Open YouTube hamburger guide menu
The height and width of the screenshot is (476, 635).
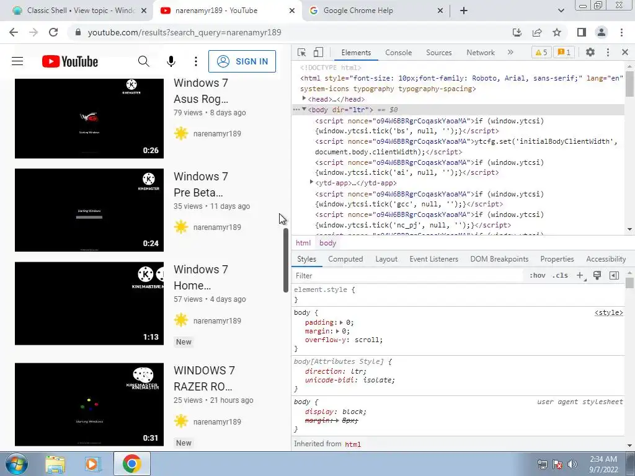pos(17,61)
